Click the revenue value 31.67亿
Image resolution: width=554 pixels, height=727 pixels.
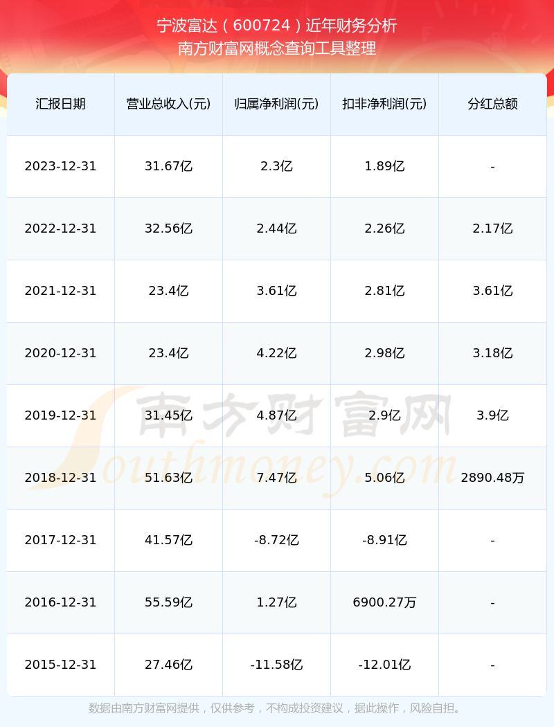[169, 166]
